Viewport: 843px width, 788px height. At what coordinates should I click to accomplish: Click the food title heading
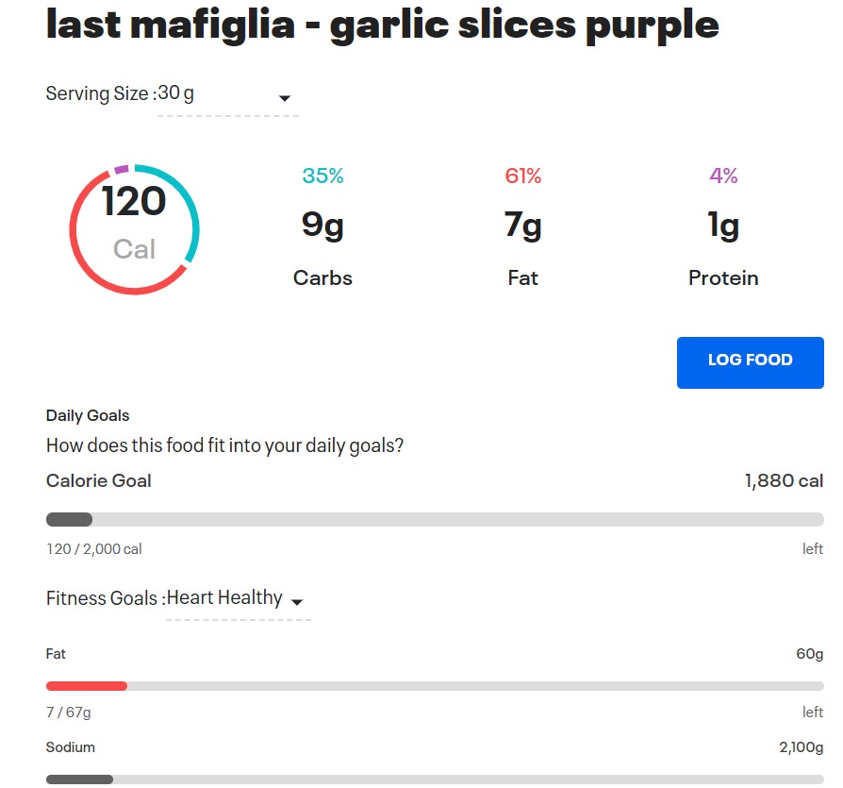[382, 25]
